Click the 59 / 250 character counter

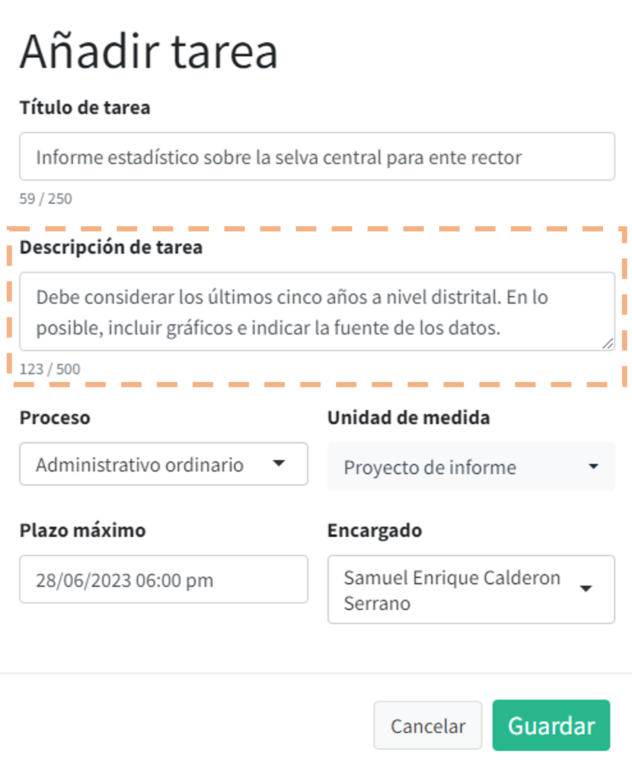[x=45, y=199]
